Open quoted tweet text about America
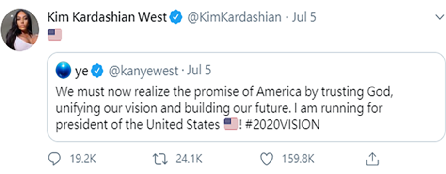446x174 pixels. tap(224, 108)
